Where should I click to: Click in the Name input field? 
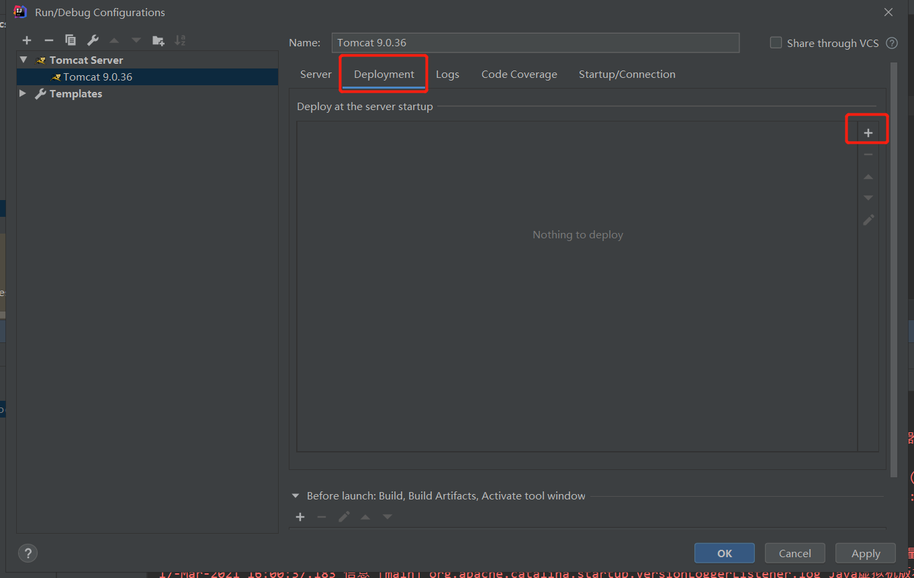[x=535, y=42]
